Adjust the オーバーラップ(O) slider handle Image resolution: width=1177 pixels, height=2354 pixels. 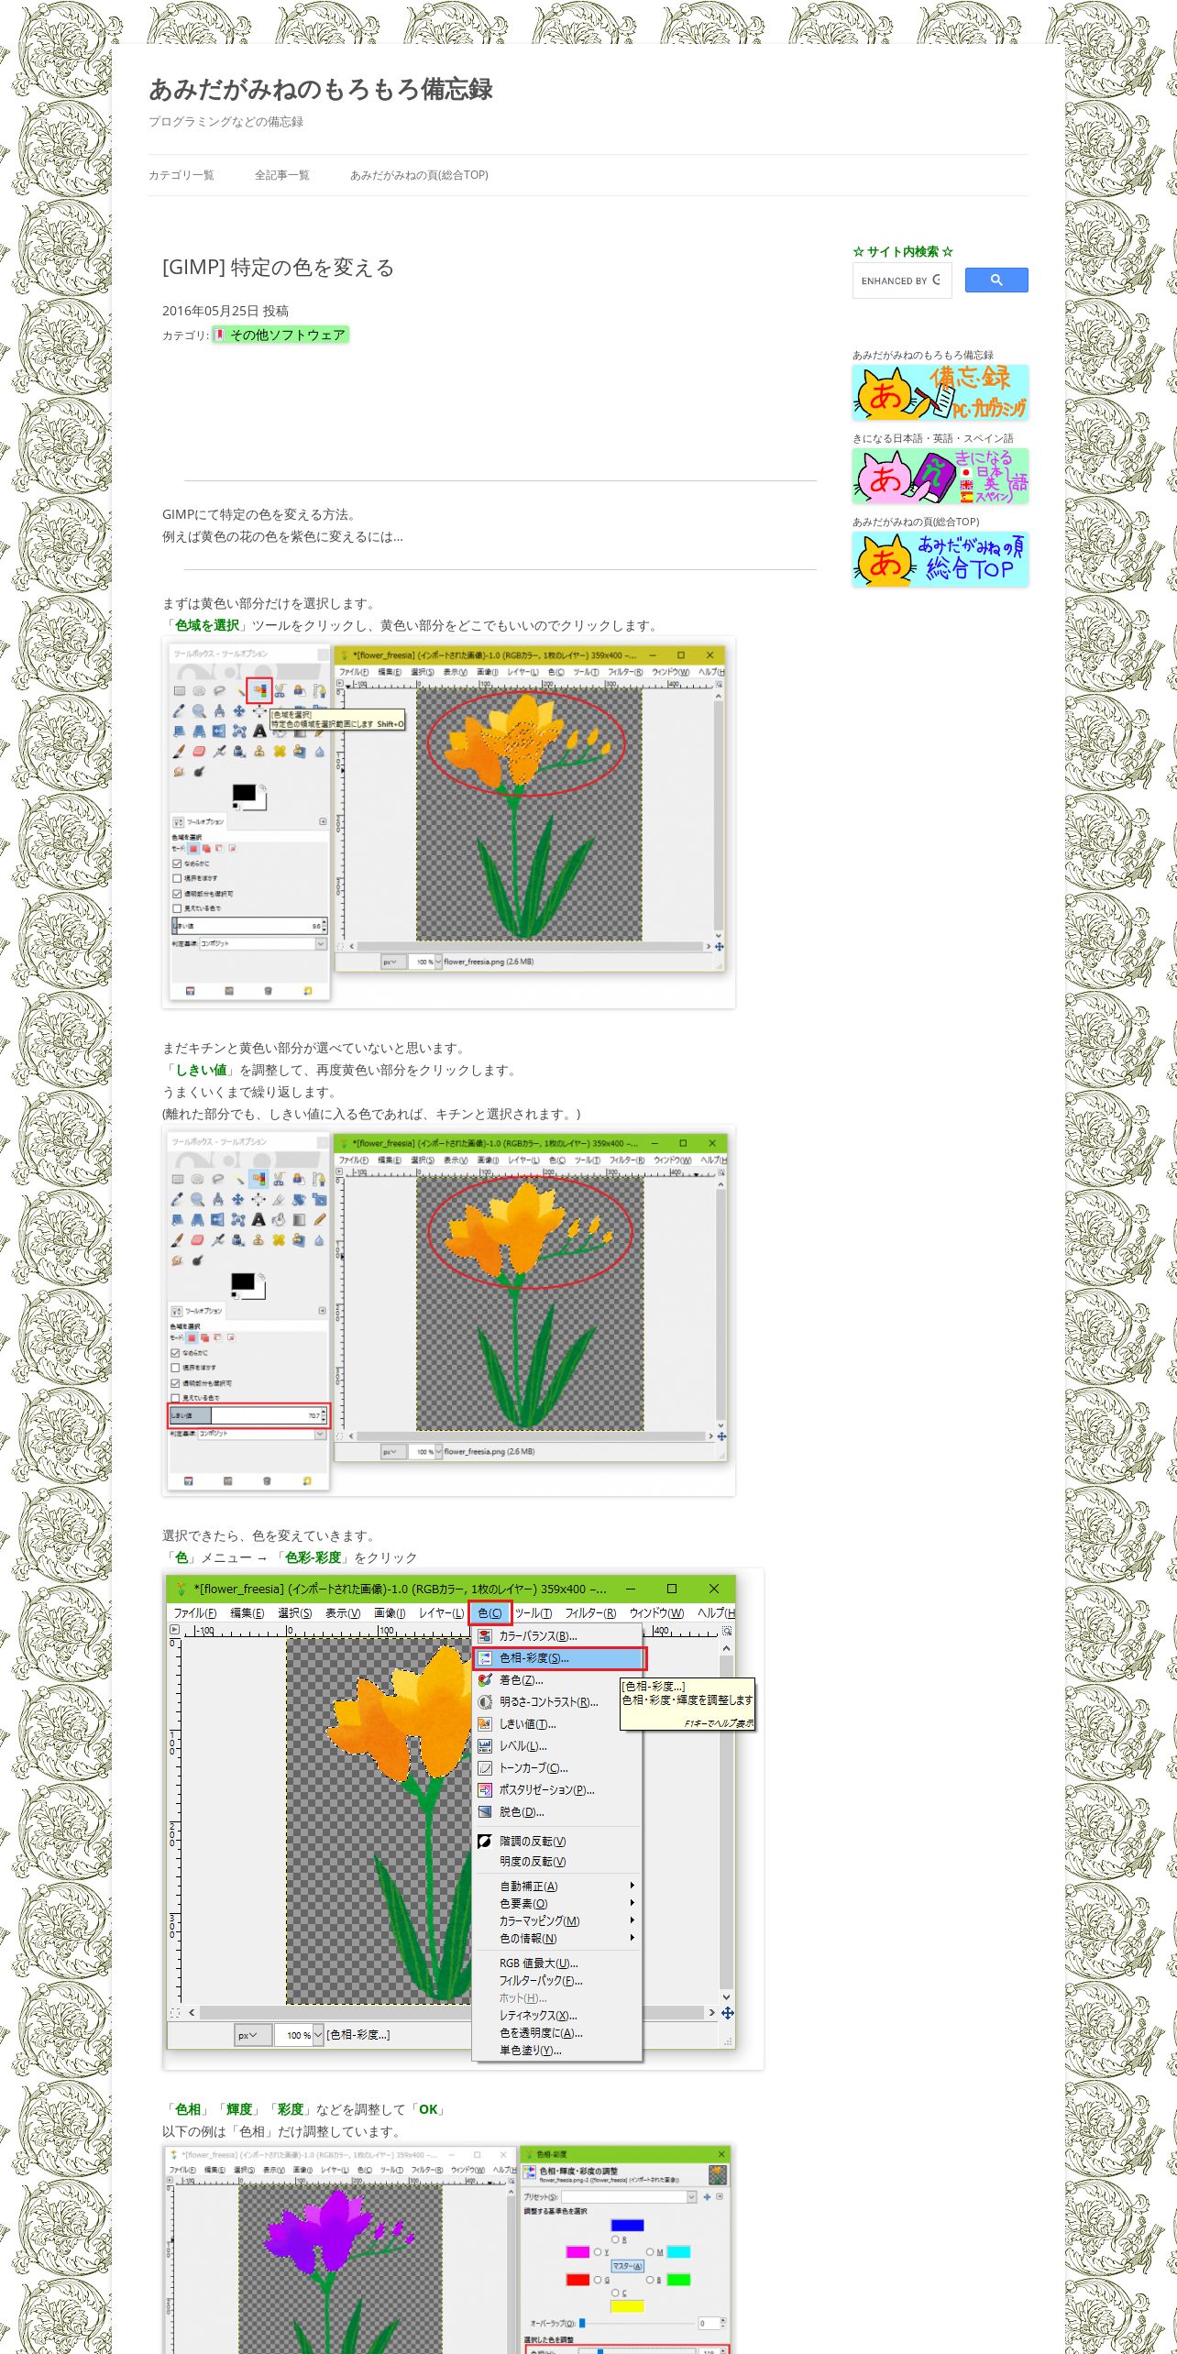(x=582, y=2323)
